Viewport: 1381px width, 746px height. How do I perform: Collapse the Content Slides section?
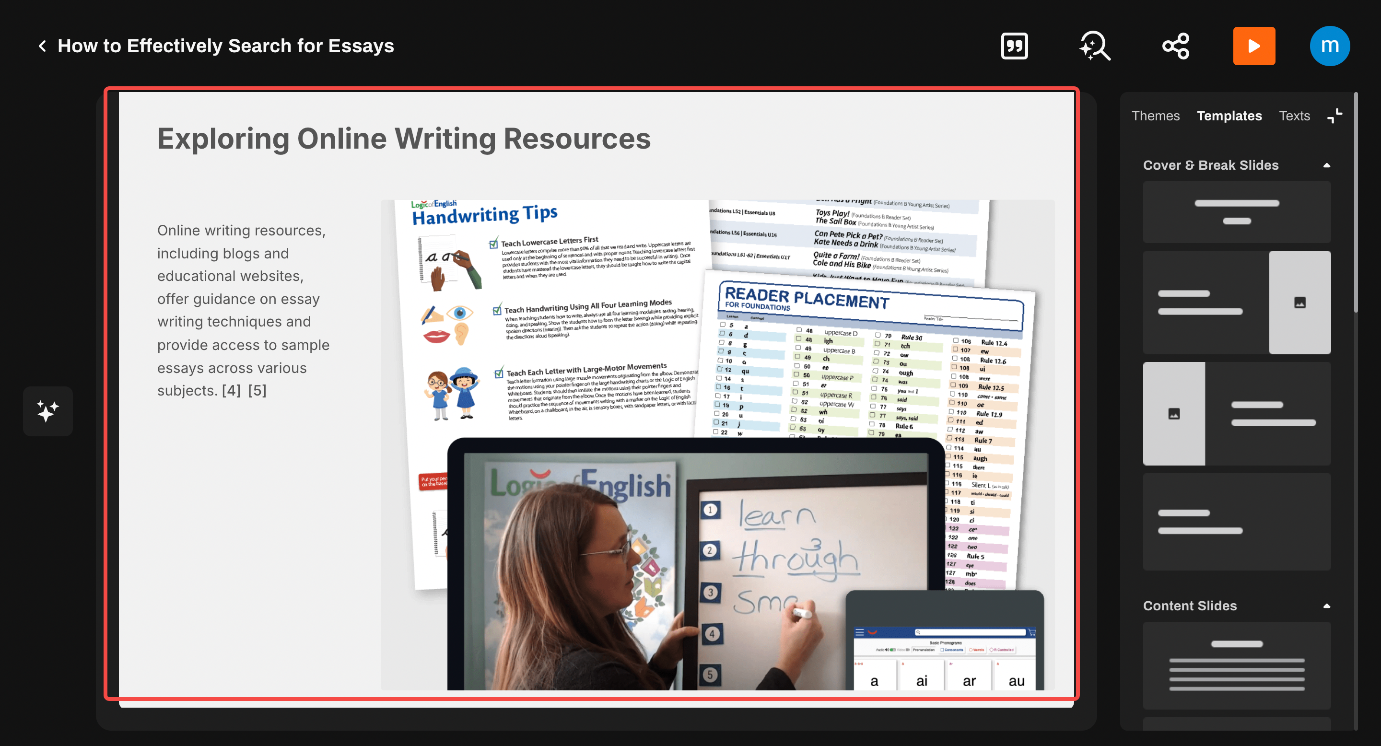[x=1326, y=606]
